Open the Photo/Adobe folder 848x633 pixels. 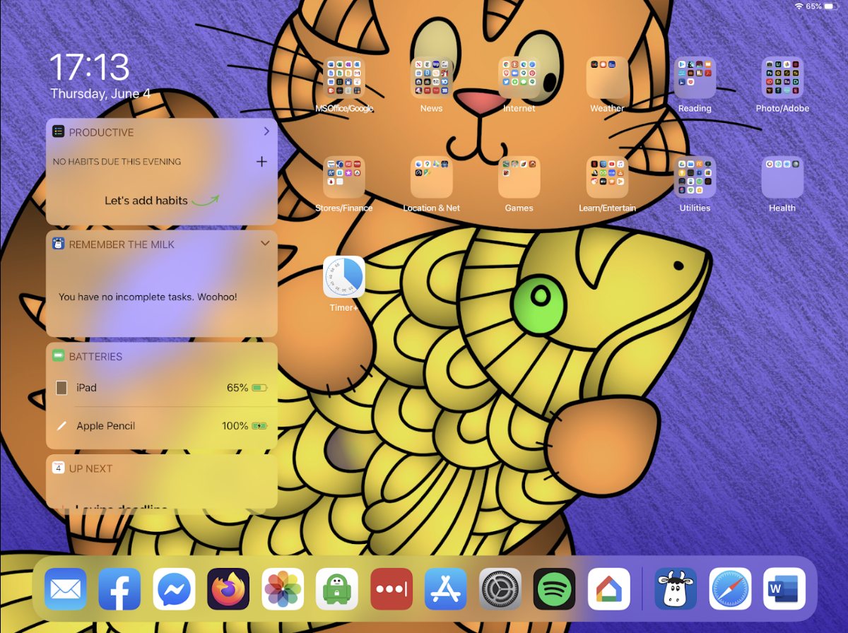[x=782, y=78]
